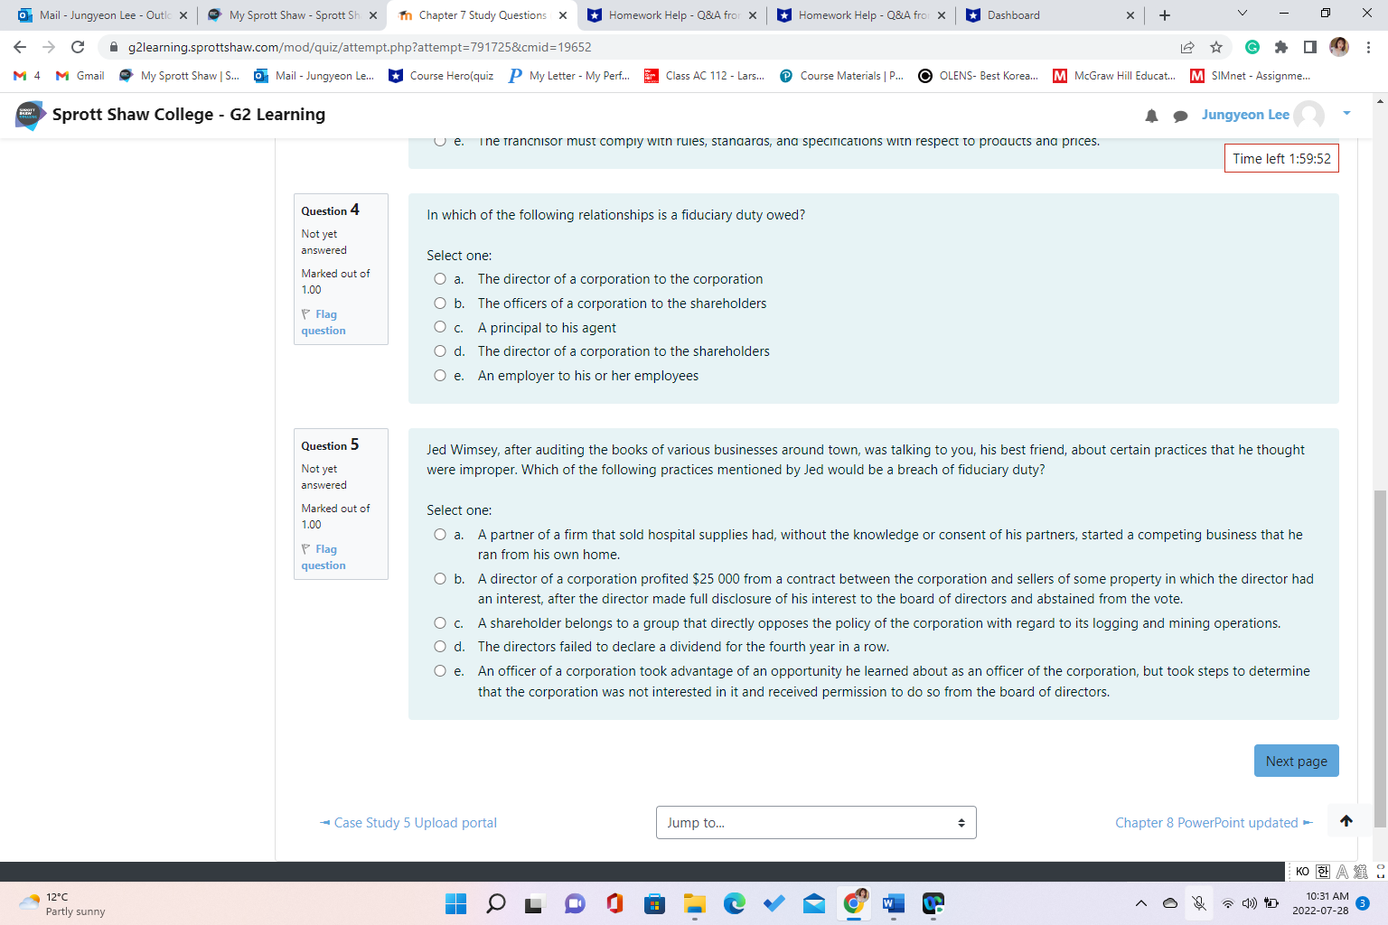Select option d. director to the shareholders
Image resolution: width=1388 pixels, height=925 pixels.
tap(440, 351)
